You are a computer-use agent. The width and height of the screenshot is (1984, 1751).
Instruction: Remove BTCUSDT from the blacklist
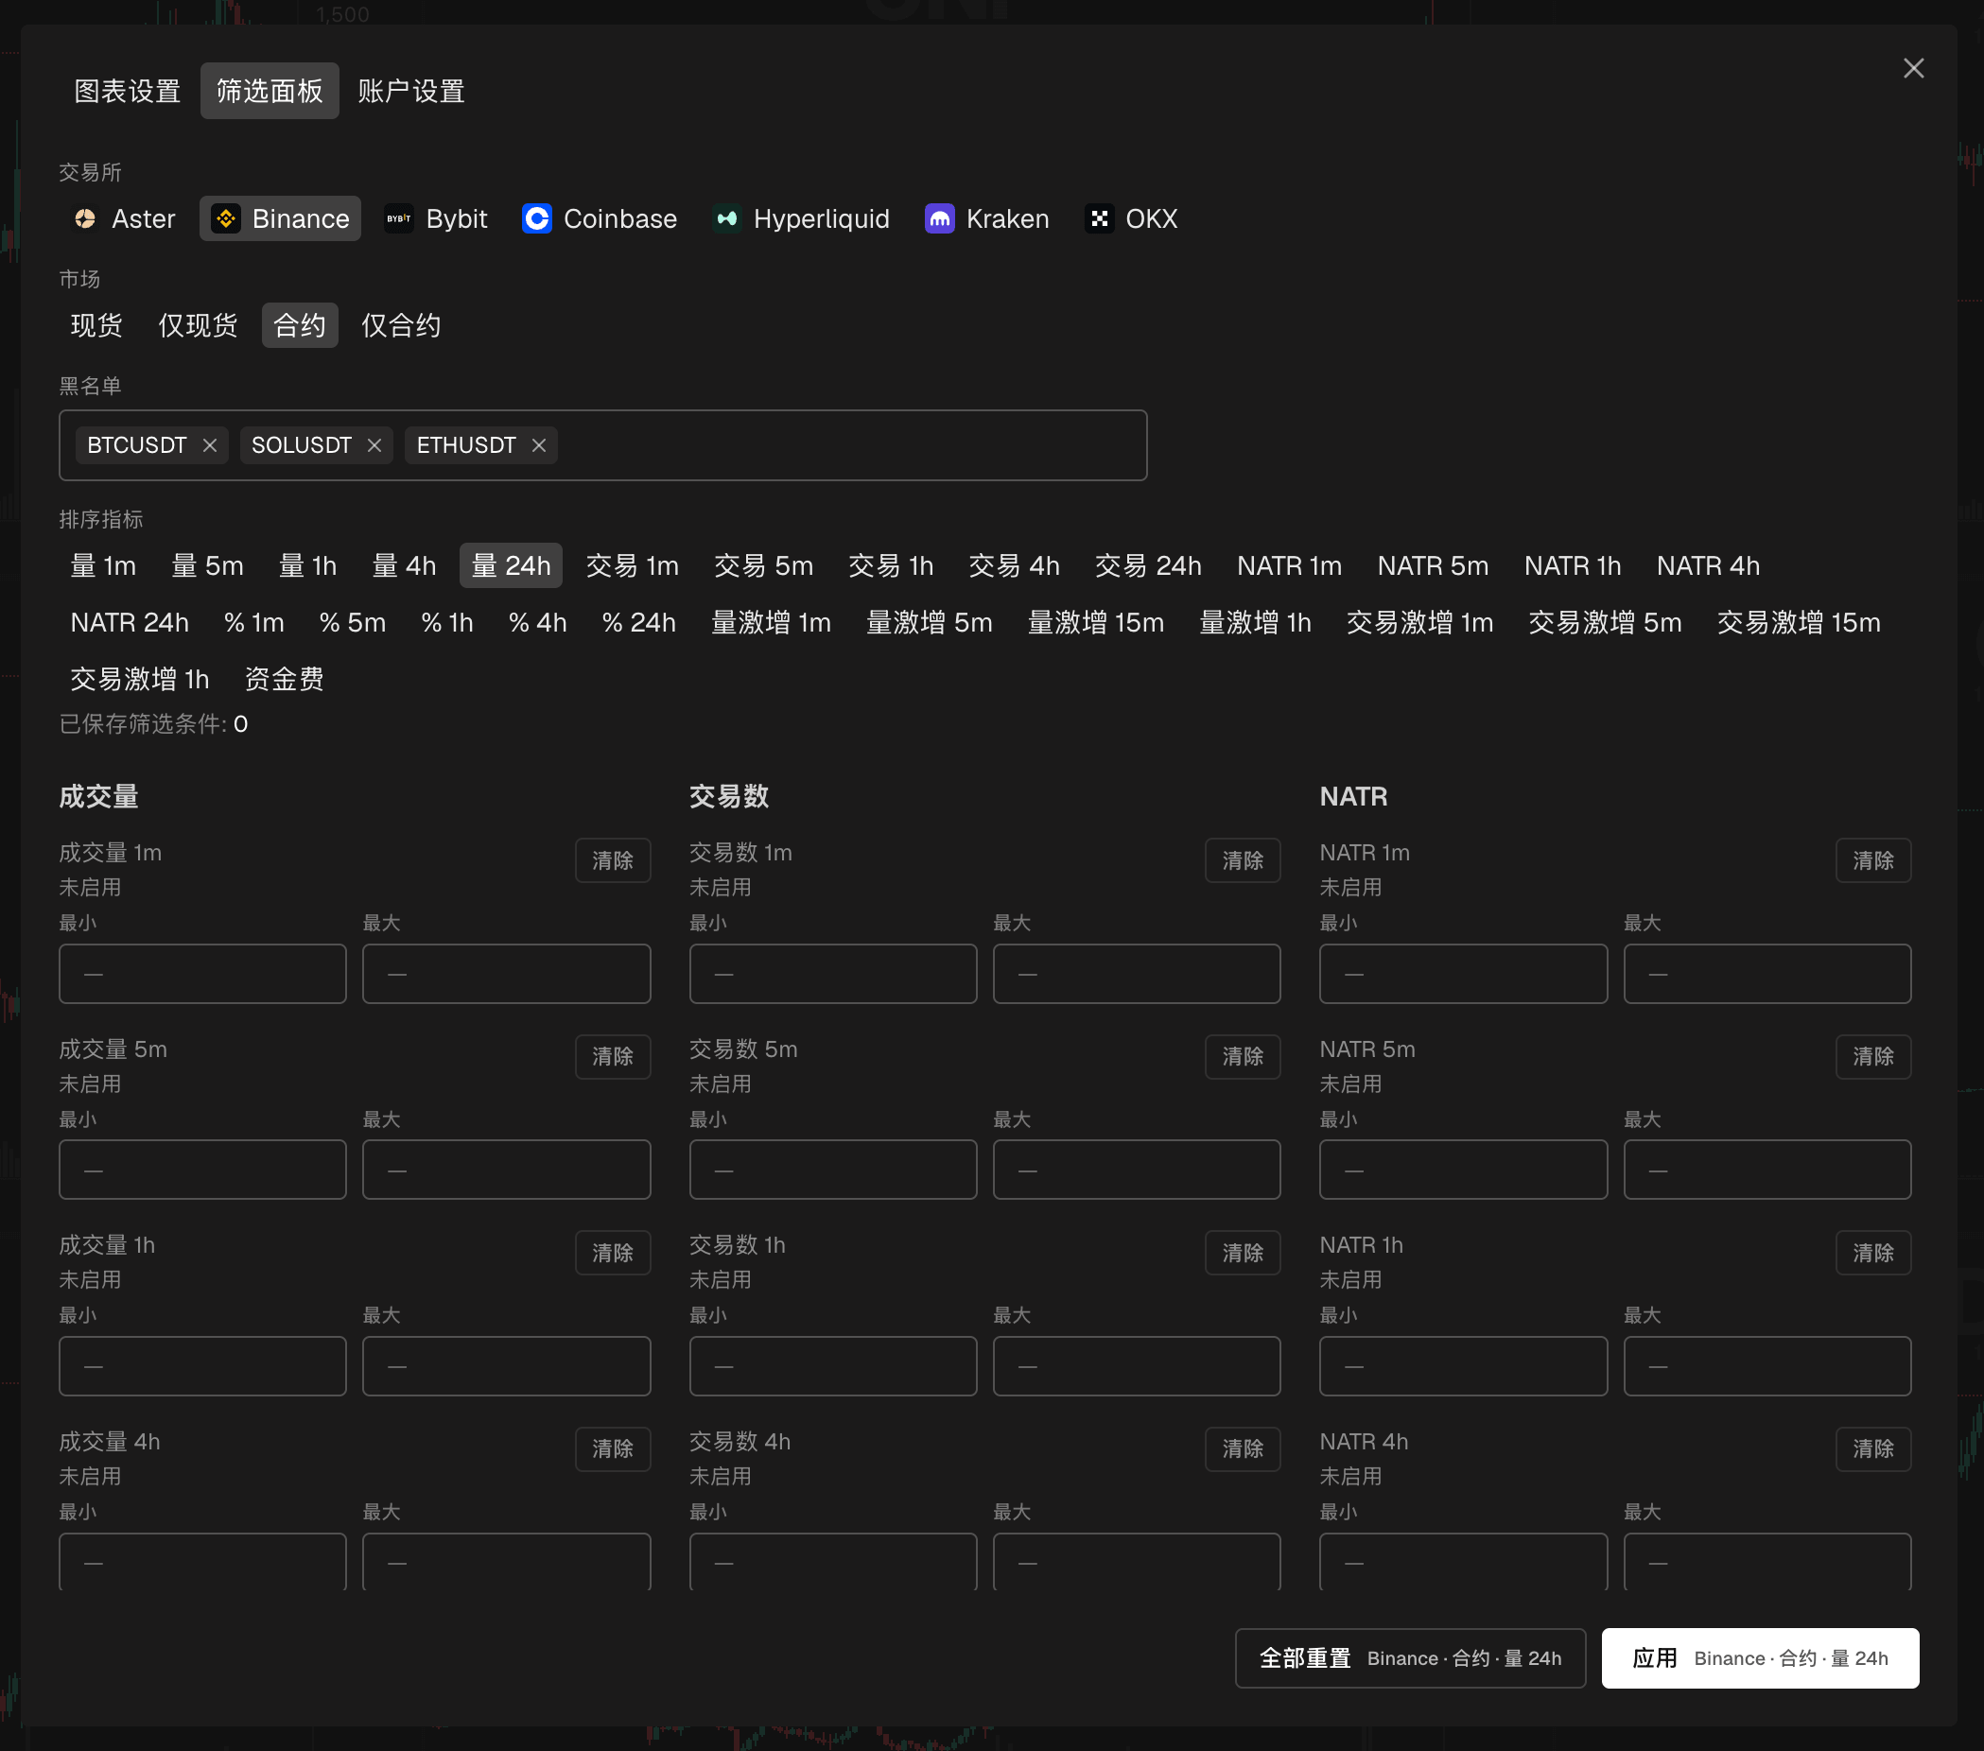click(x=210, y=445)
